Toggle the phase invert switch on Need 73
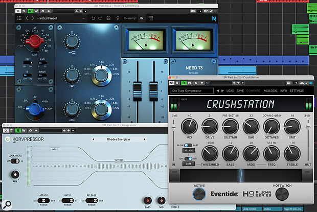317x212 pixels. point(28,75)
